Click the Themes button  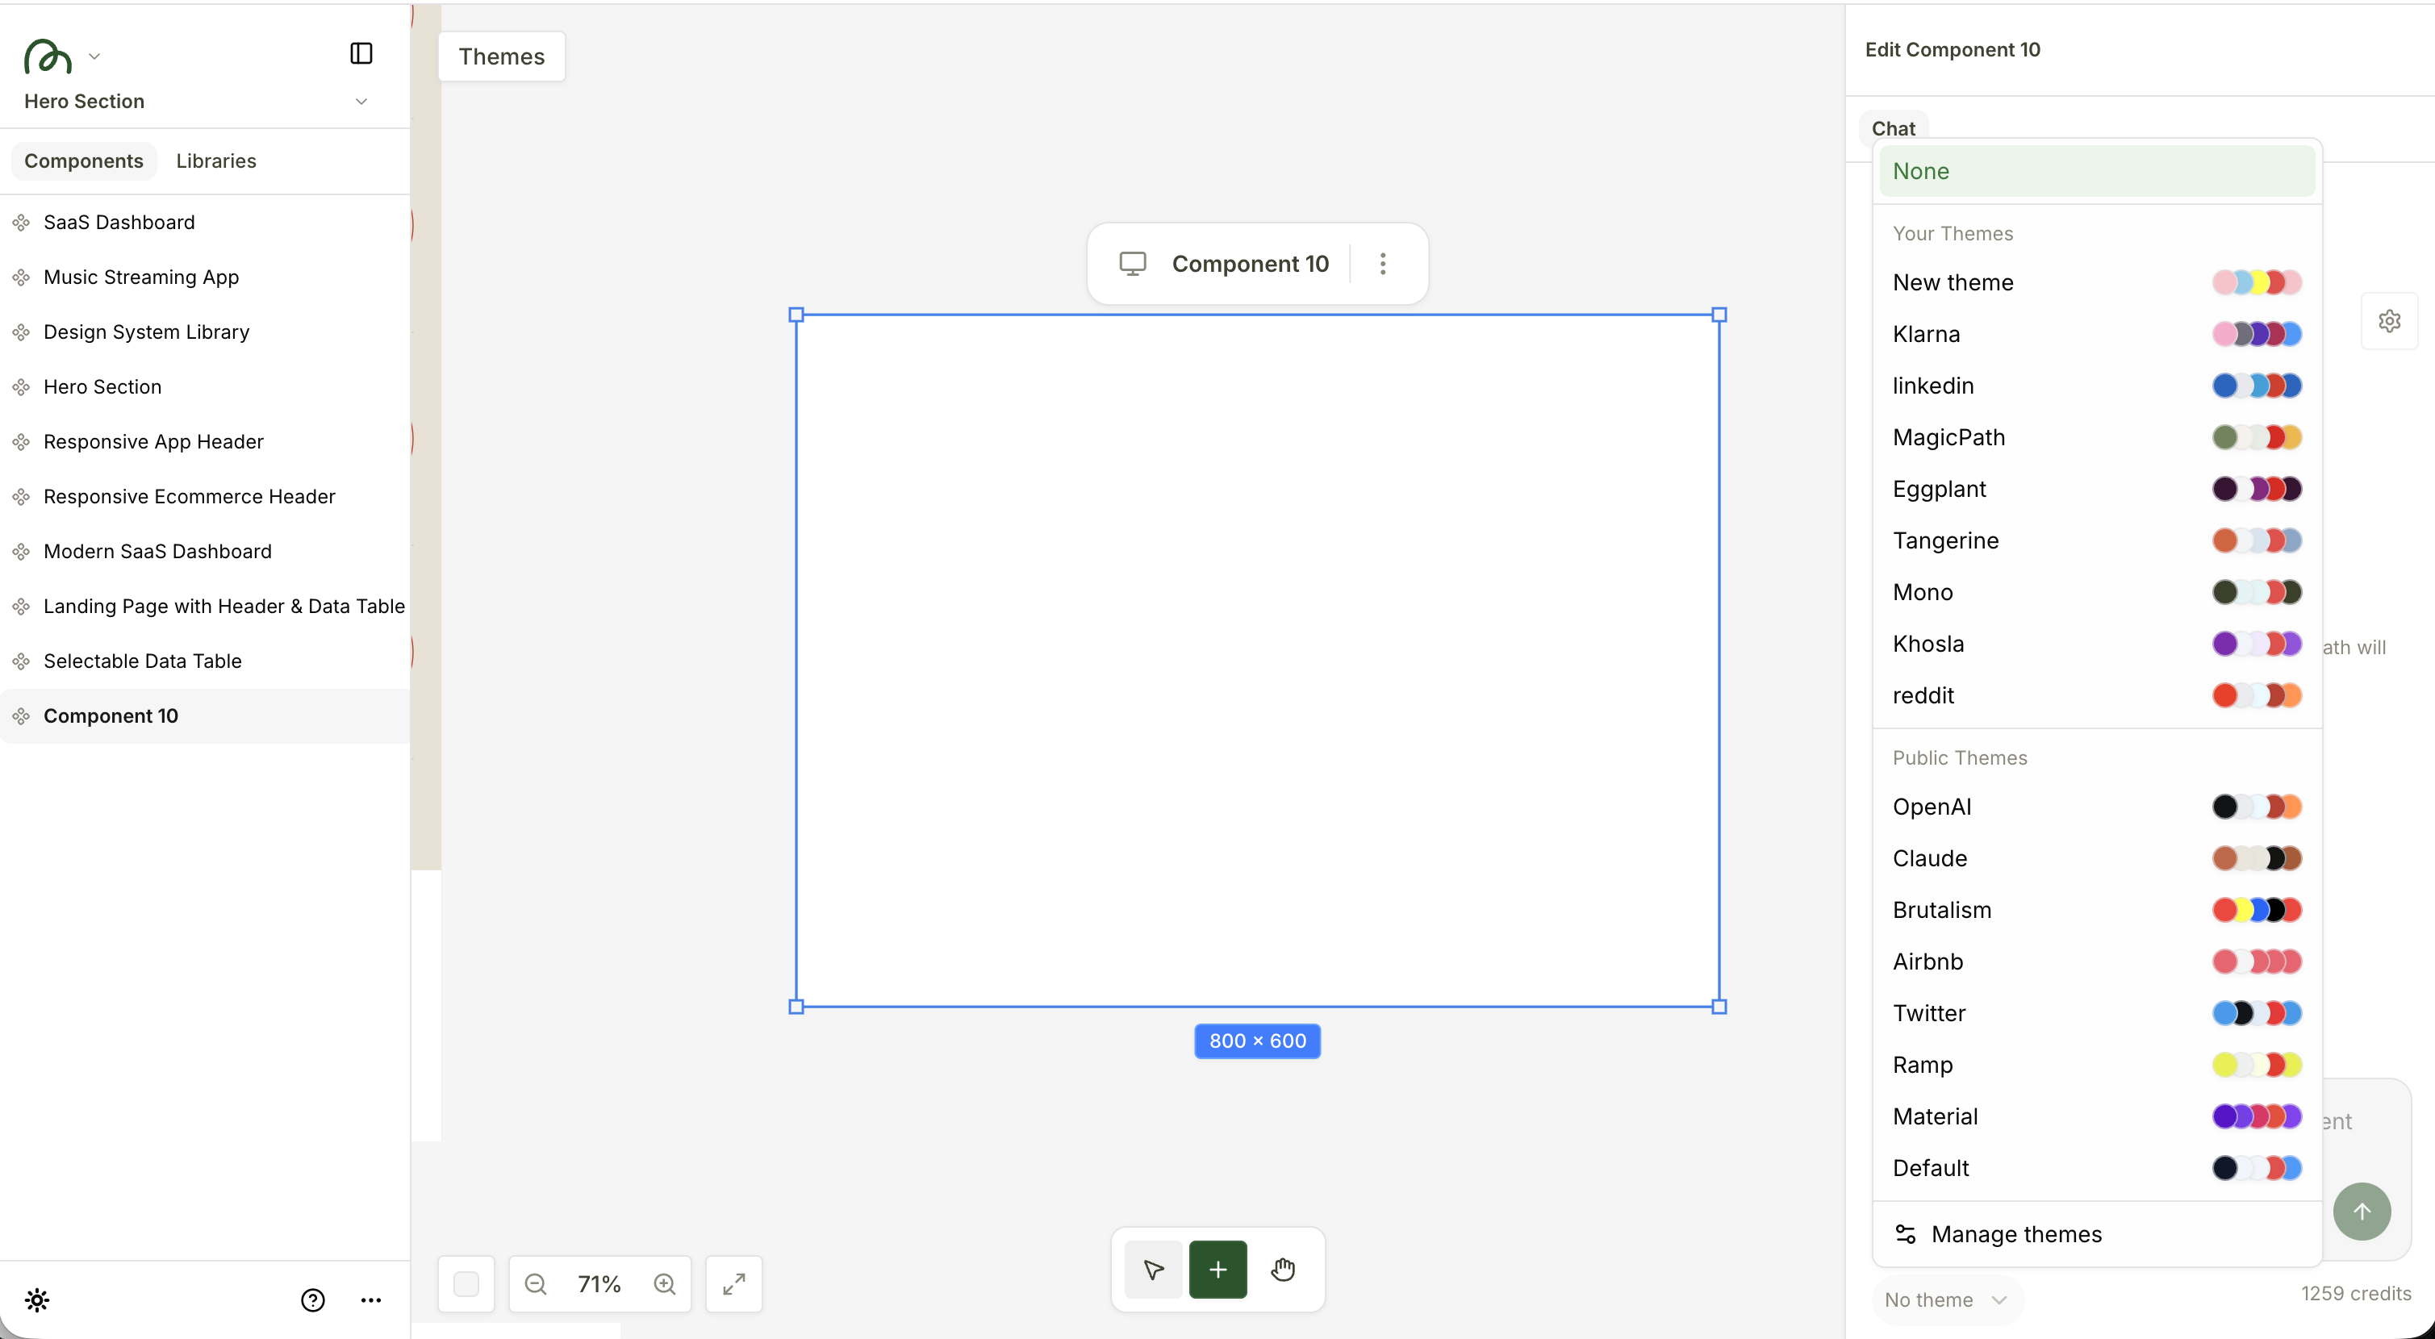coord(501,56)
